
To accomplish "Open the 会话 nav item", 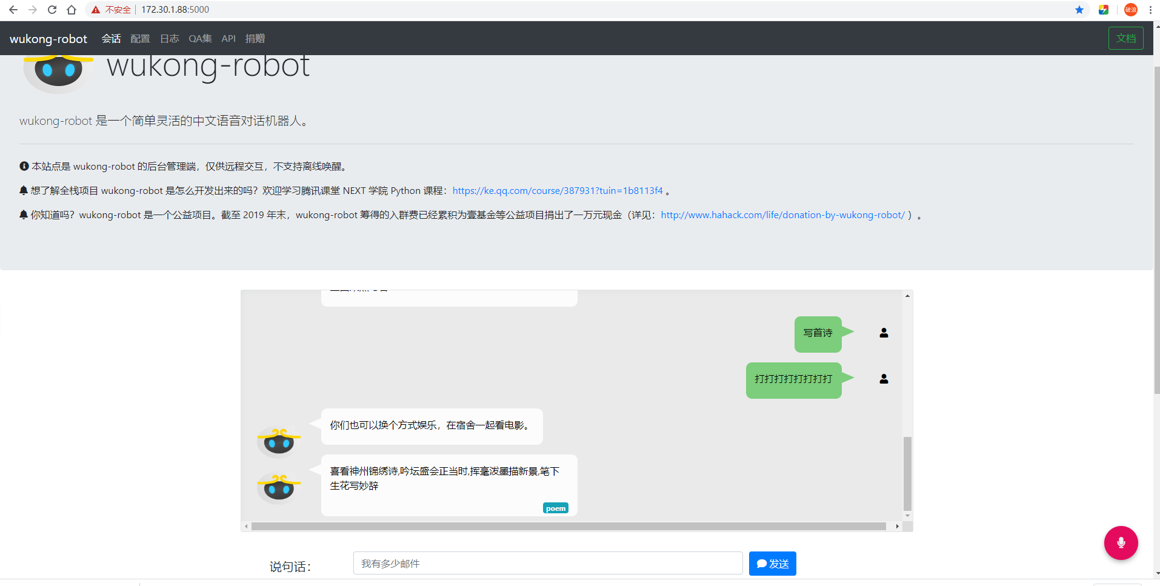I will click(111, 39).
